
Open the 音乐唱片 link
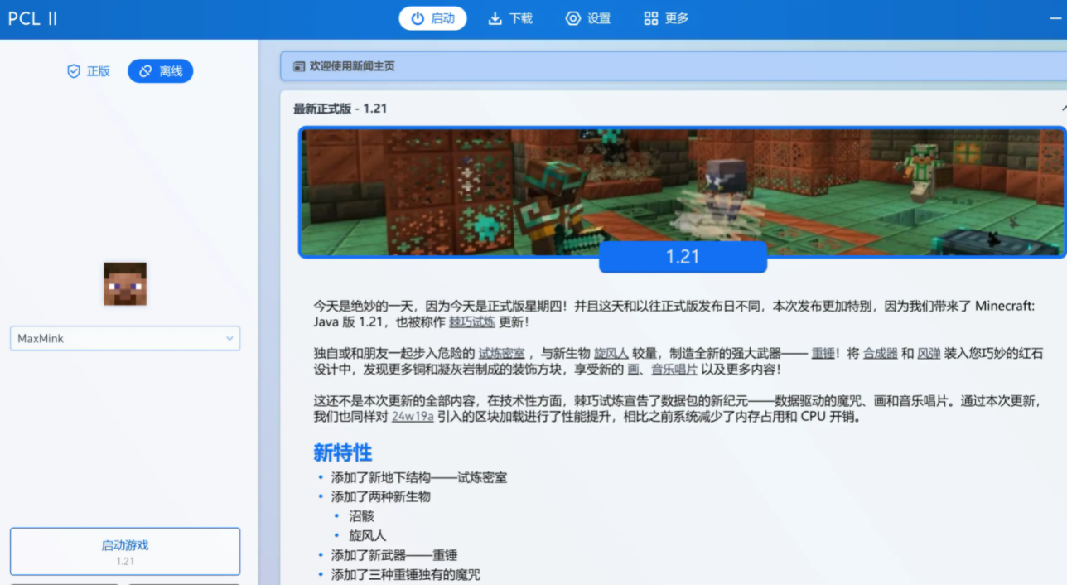click(674, 370)
